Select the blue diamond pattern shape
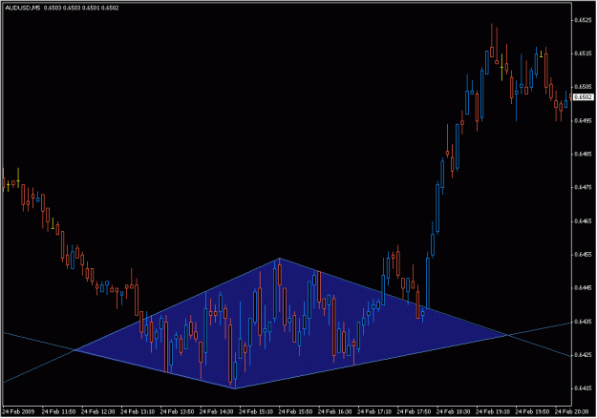This screenshot has width=597, height=418. pos(292,324)
